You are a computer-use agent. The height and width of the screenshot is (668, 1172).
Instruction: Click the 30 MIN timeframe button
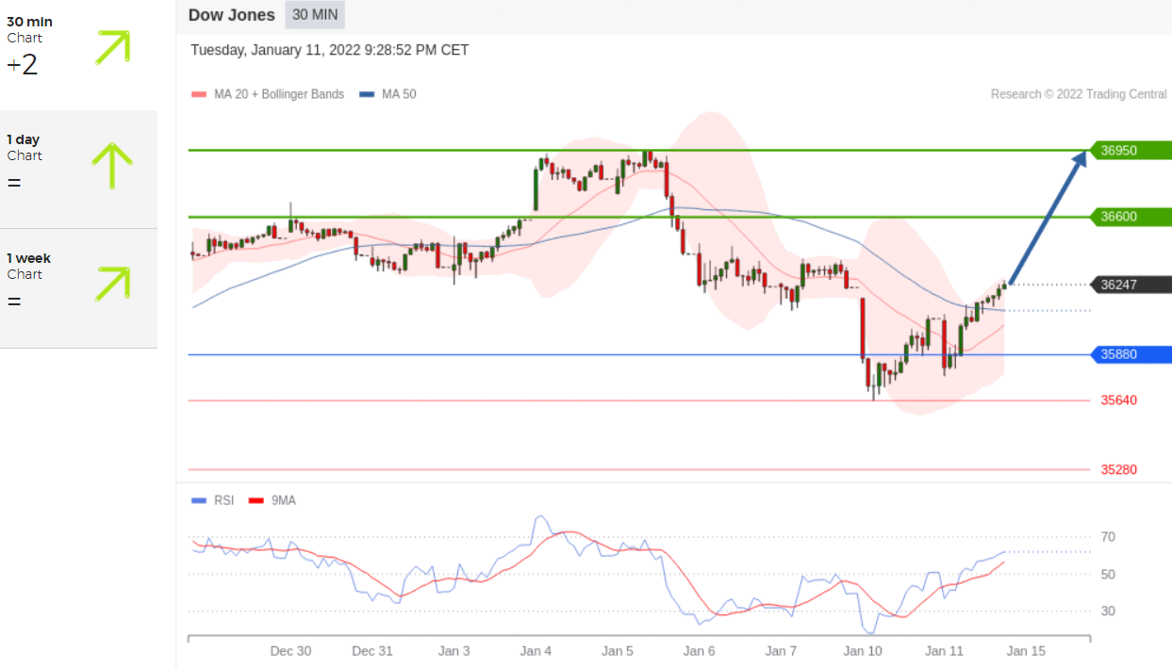click(x=315, y=15)
